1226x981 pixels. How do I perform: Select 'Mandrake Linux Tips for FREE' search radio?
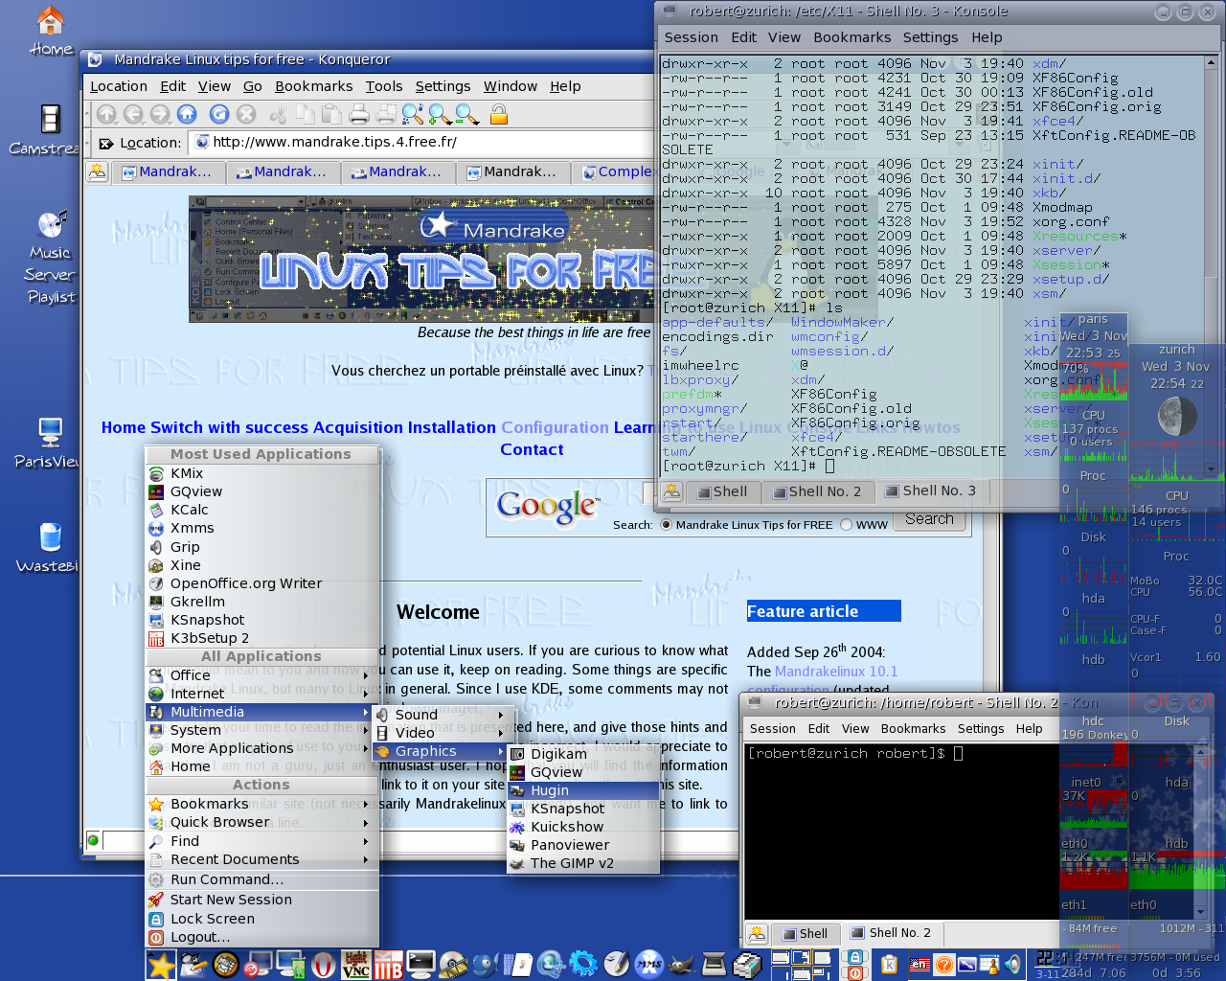pyautogui.click(x=666, y=525)
